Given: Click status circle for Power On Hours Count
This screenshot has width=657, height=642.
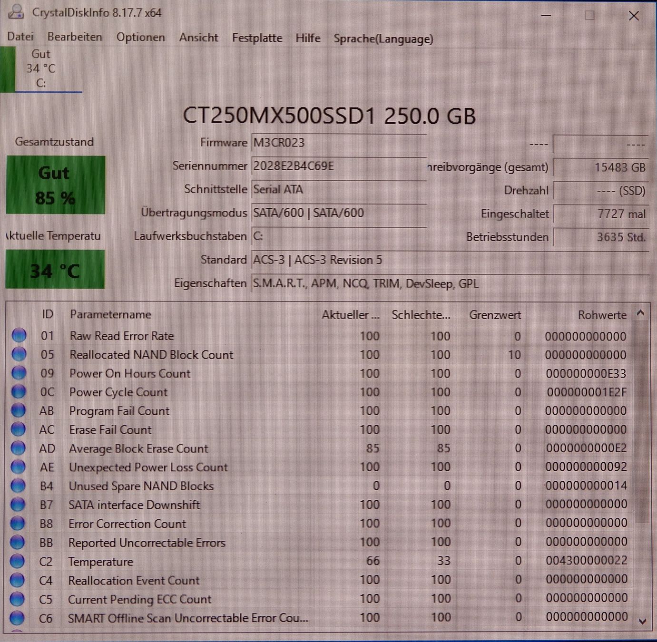Looking at the screenshot, I should tap(19, 373).
